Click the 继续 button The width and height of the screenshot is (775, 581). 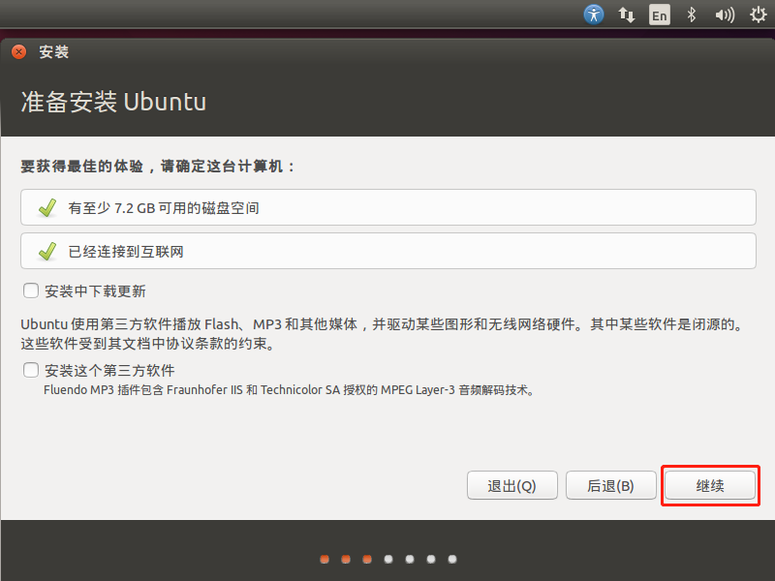710,485
